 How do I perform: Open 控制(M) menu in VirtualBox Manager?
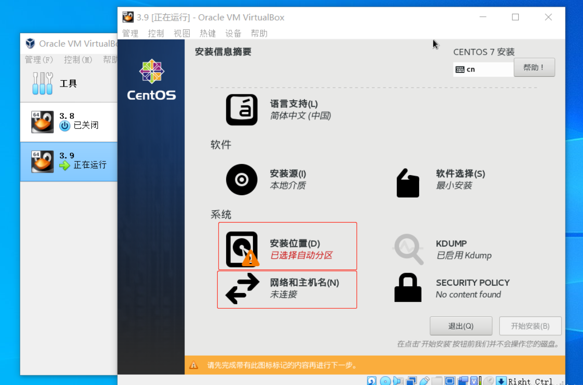[77, 60]
